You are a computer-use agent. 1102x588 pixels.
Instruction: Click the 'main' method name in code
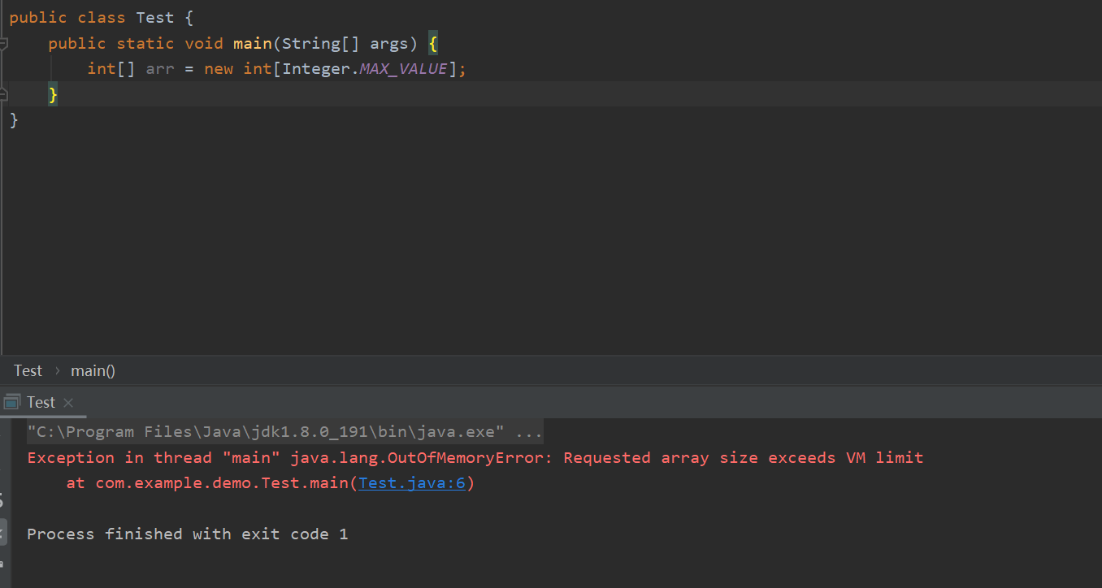click(253, 43)
